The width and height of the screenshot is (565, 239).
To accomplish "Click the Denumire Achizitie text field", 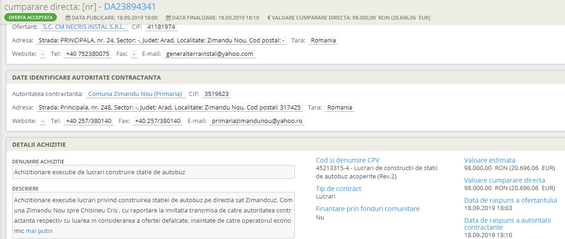I will pos(153,172).
